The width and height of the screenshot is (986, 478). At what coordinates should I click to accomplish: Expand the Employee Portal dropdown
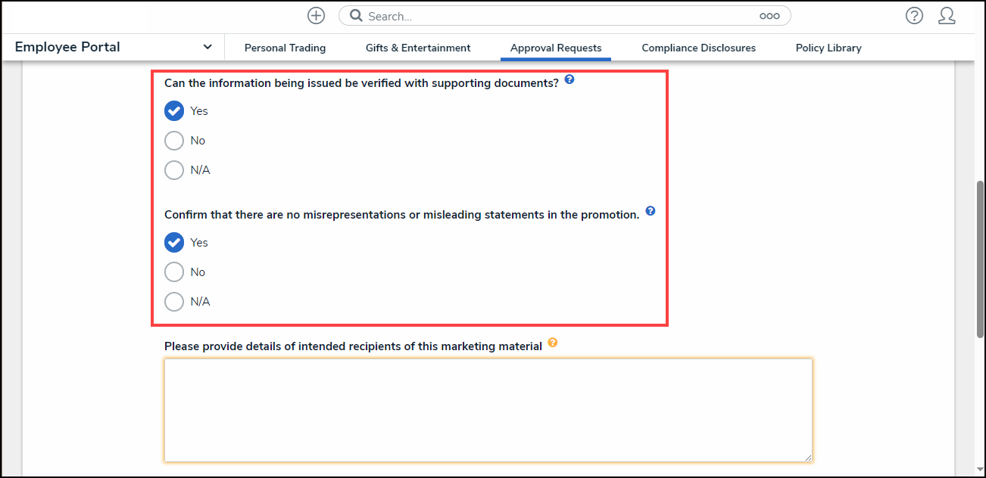tap(207, 47)
